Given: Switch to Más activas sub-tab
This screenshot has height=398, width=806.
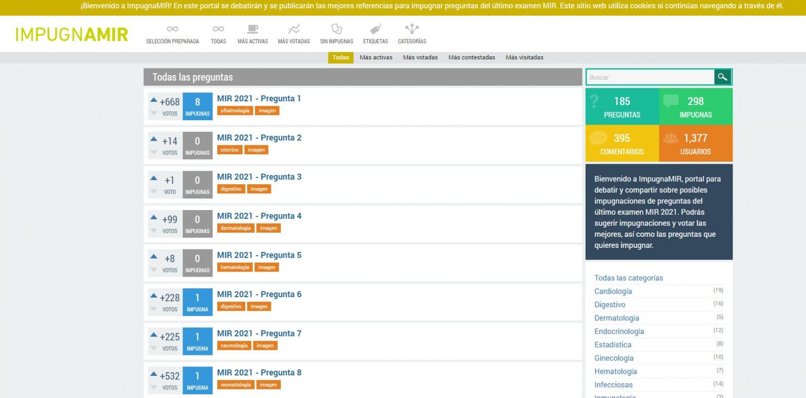Looking at the screenshot, I should [376, 58].
